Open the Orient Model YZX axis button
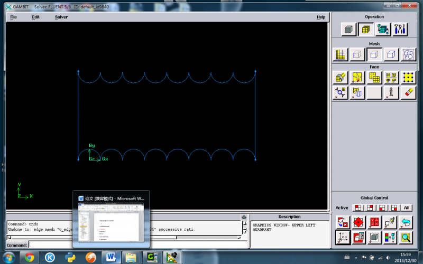 (374, 222)
